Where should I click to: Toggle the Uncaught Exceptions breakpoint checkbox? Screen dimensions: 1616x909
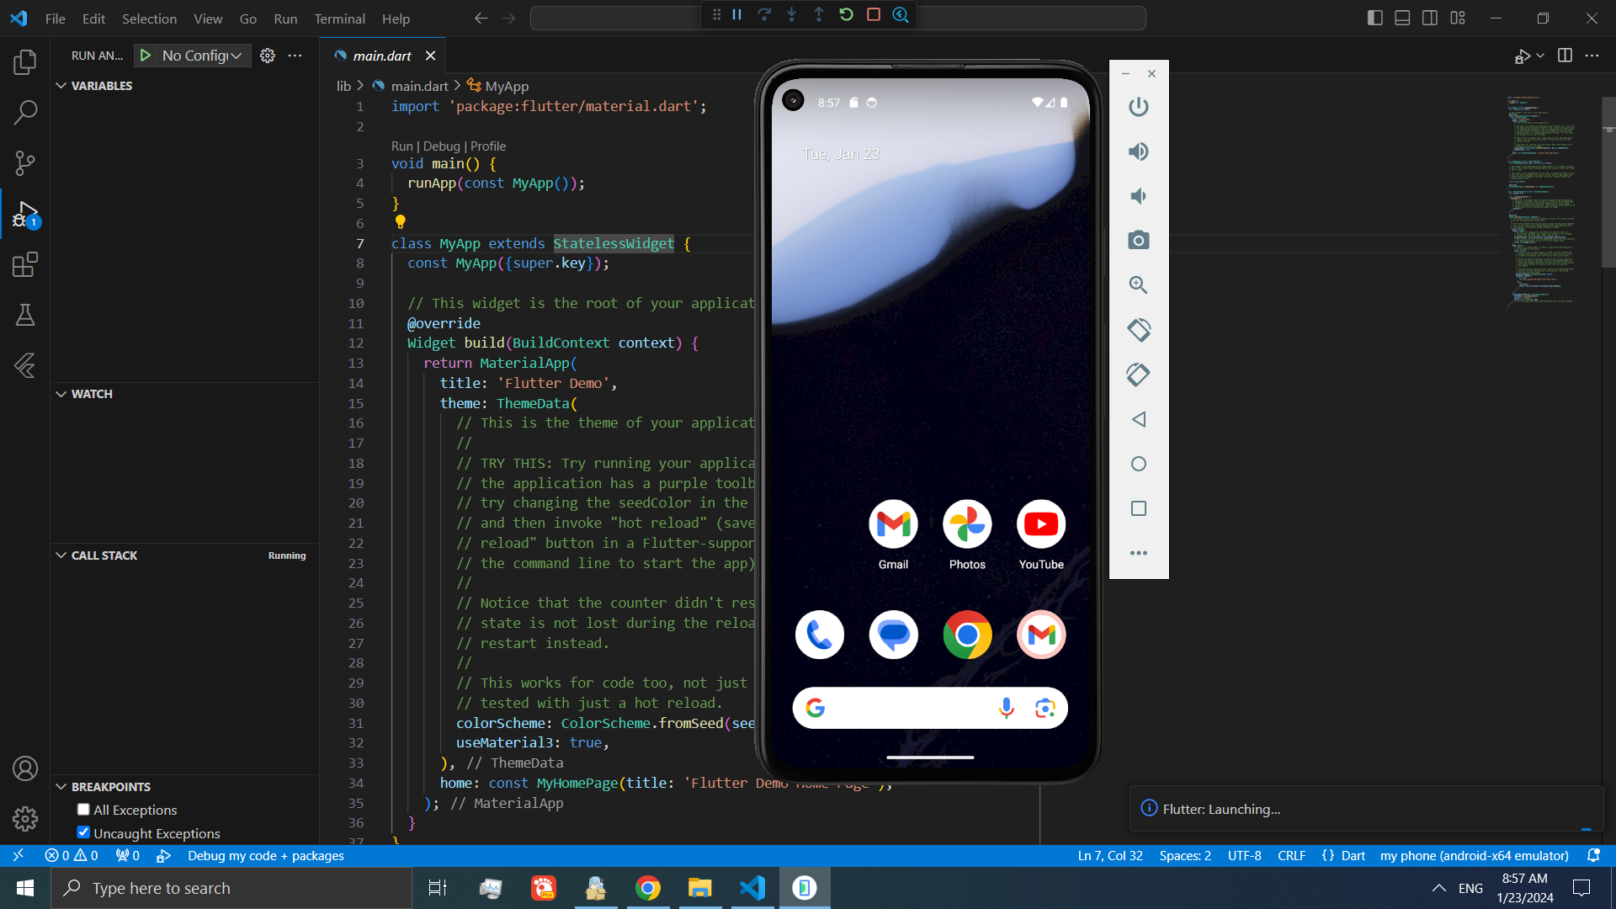(x=83, y=832)
